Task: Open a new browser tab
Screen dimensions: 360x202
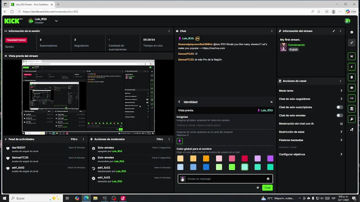Action: [58, 4]
